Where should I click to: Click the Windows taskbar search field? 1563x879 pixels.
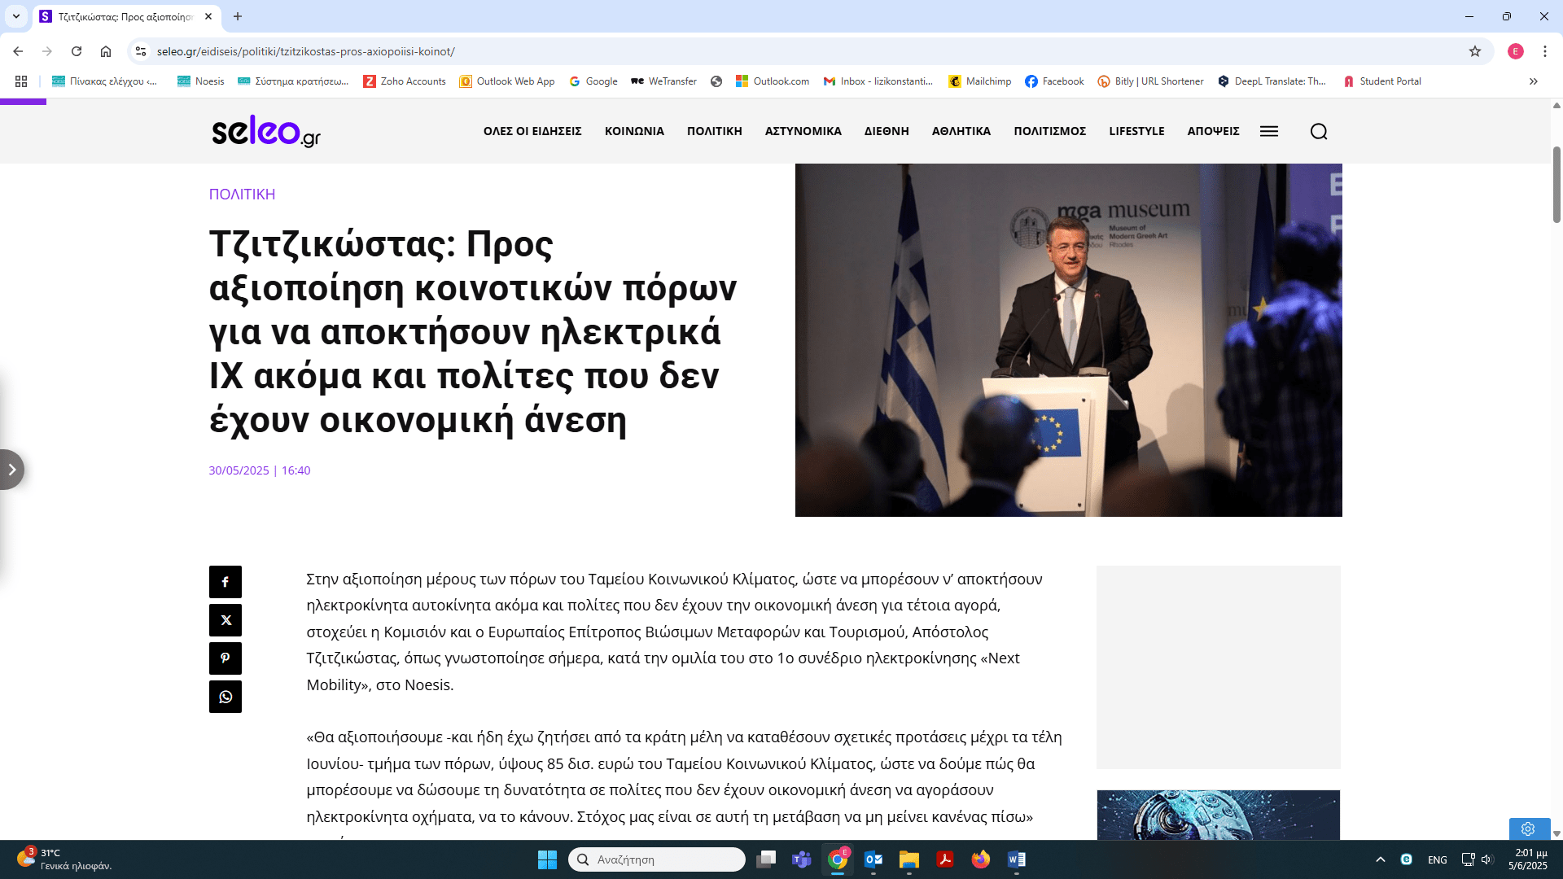click(656, 859)
